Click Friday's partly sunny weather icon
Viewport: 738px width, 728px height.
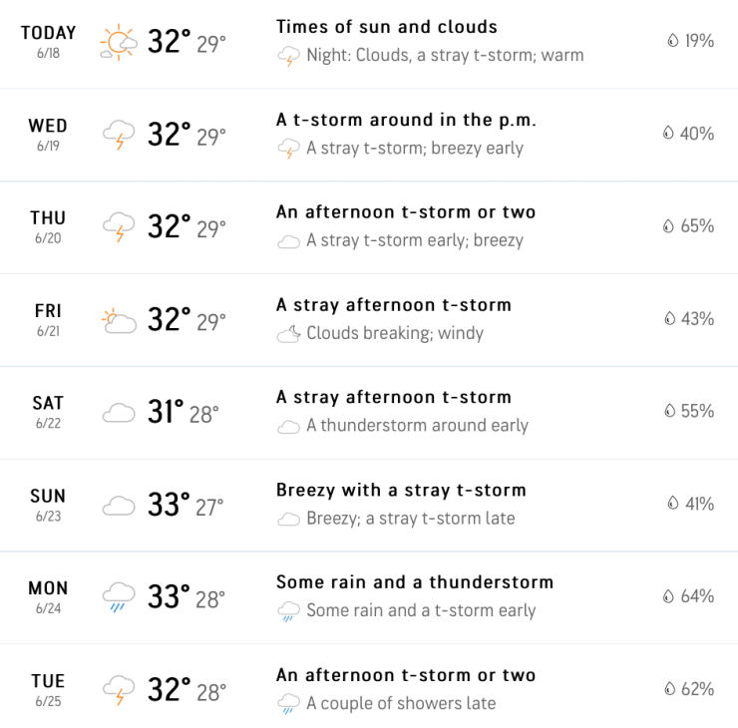pos(119,320)
